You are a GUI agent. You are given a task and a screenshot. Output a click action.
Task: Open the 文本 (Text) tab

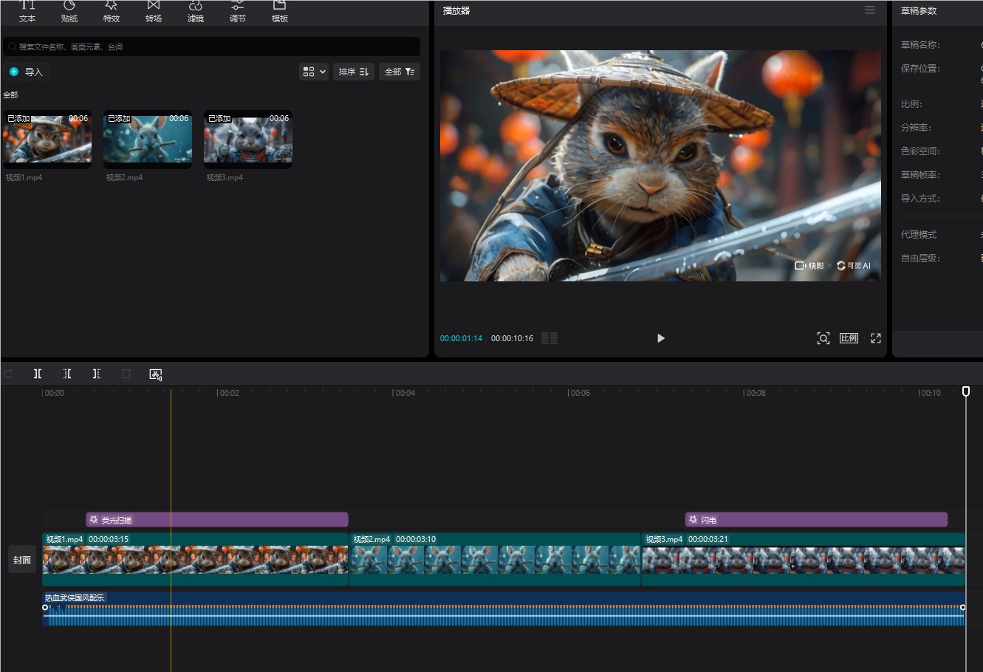pos(27,11)
